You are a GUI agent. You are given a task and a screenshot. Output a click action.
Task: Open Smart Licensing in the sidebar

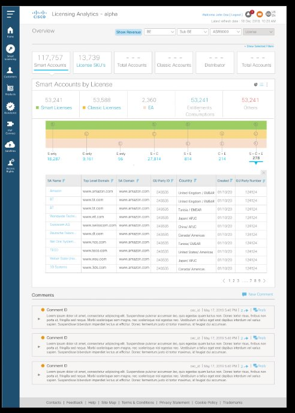[10, 52]
